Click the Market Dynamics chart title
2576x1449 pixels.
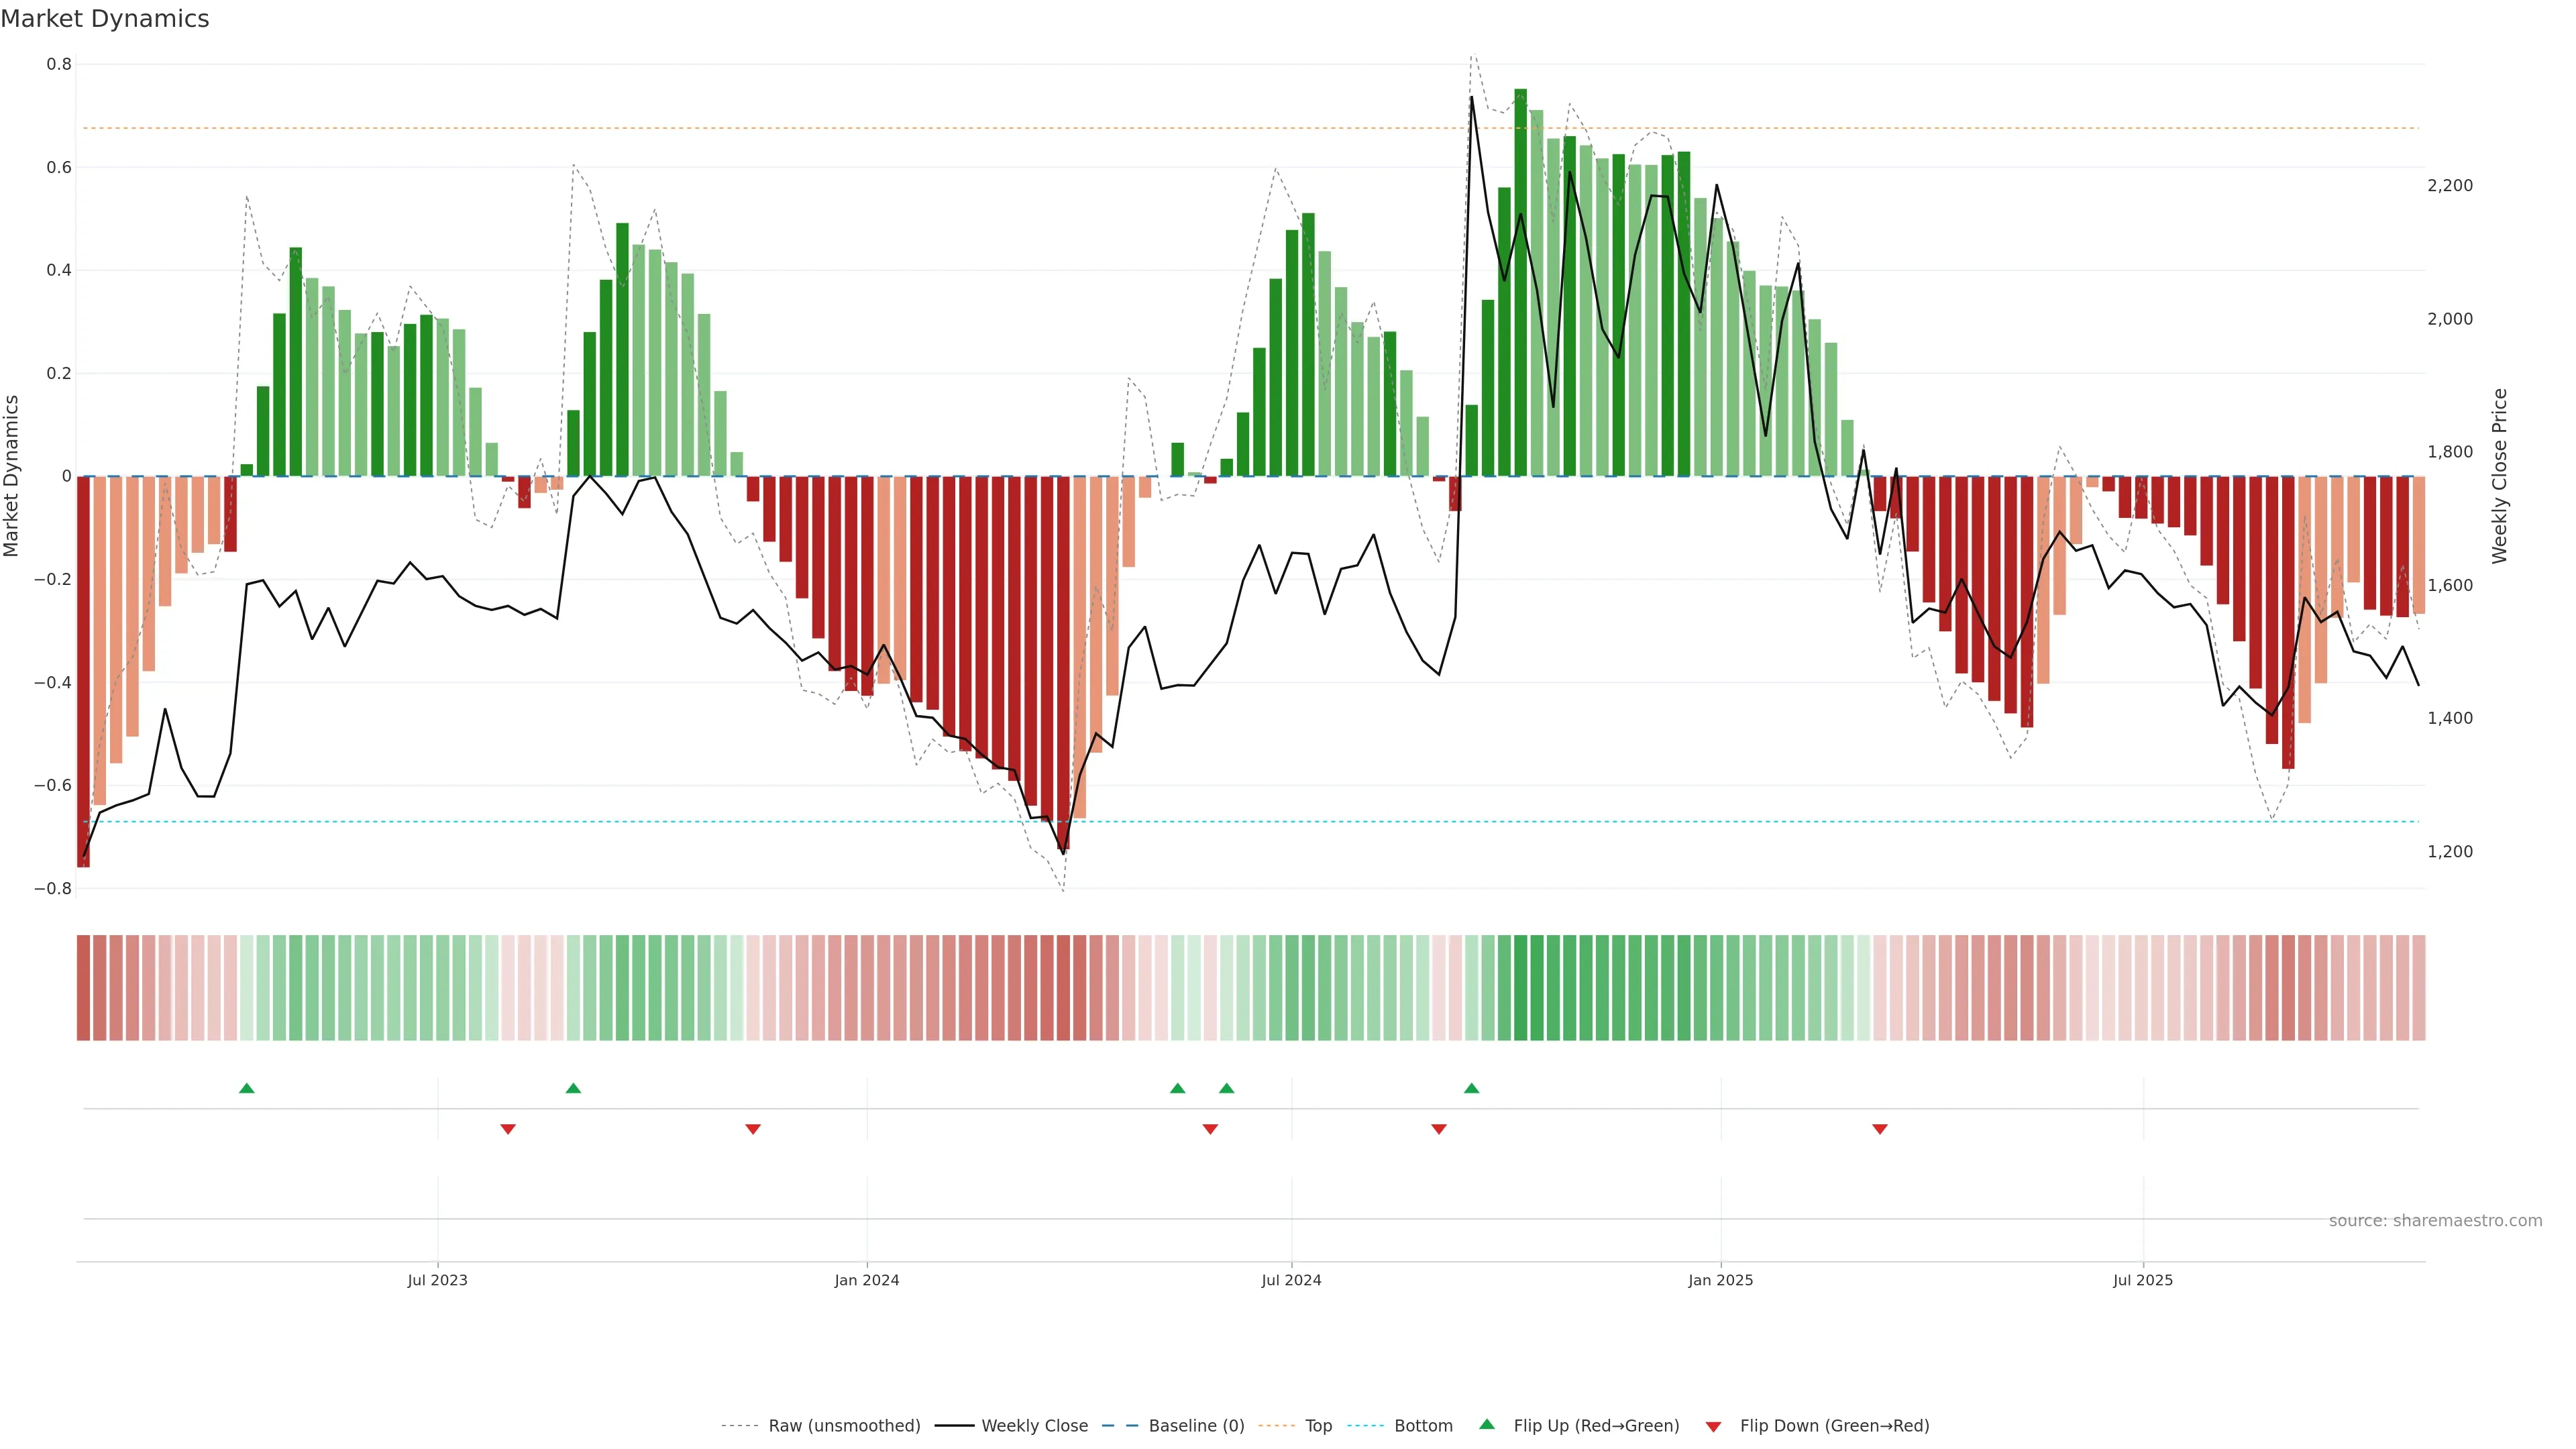(105, 19)
